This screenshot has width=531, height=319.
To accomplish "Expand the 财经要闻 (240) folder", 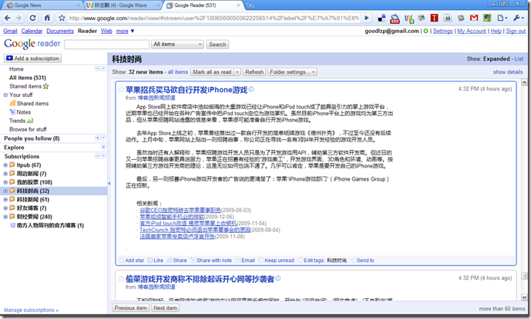I will [x=5, y=217].
